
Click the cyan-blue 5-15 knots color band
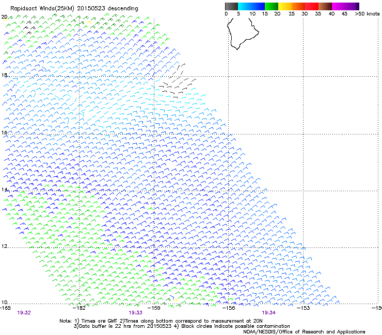coord(251,6)
